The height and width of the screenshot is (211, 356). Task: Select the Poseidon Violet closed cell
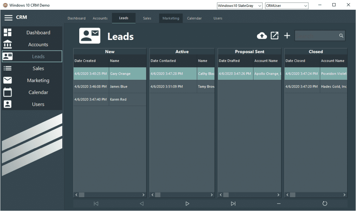[x=333, y=74]
